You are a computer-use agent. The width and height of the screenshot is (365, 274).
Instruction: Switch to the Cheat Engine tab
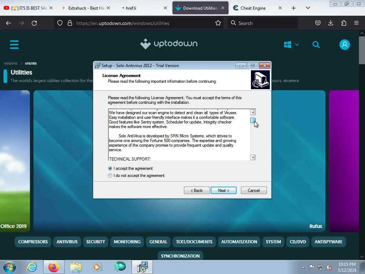point(257,8)
